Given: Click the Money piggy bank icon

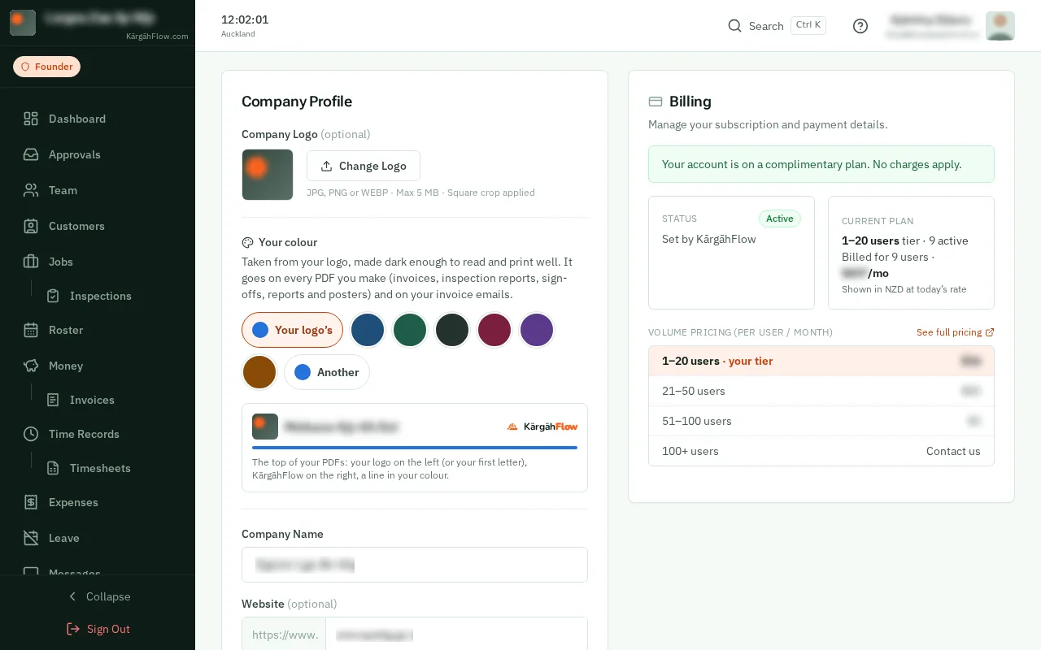Looking at the screenshot, I should pyautogui.click(x=31, y=366).
